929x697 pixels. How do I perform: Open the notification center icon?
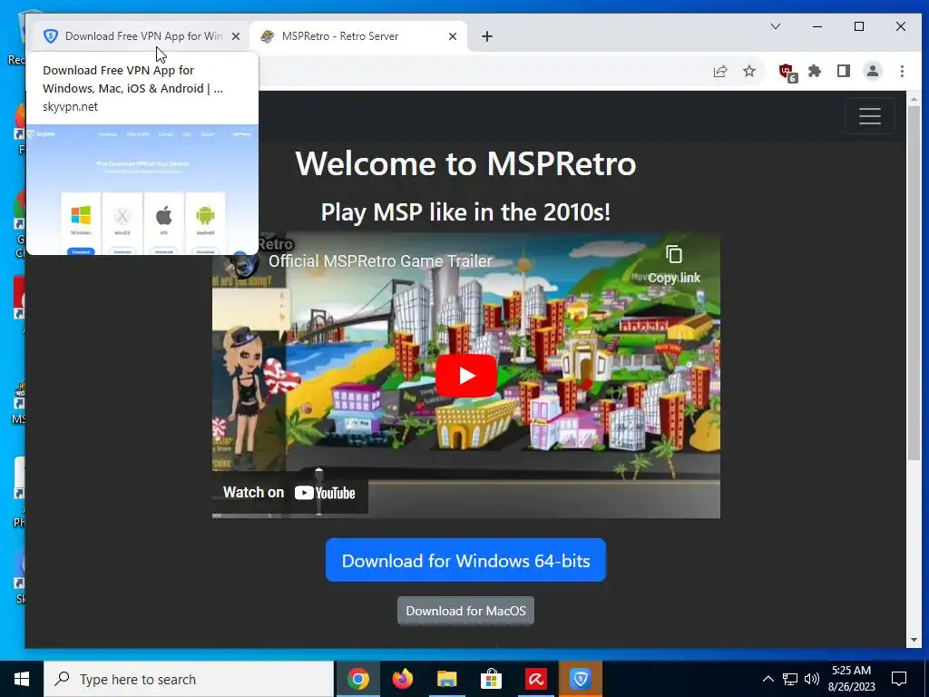899,679
